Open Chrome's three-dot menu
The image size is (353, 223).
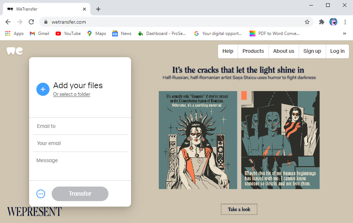tap(345, 22)
